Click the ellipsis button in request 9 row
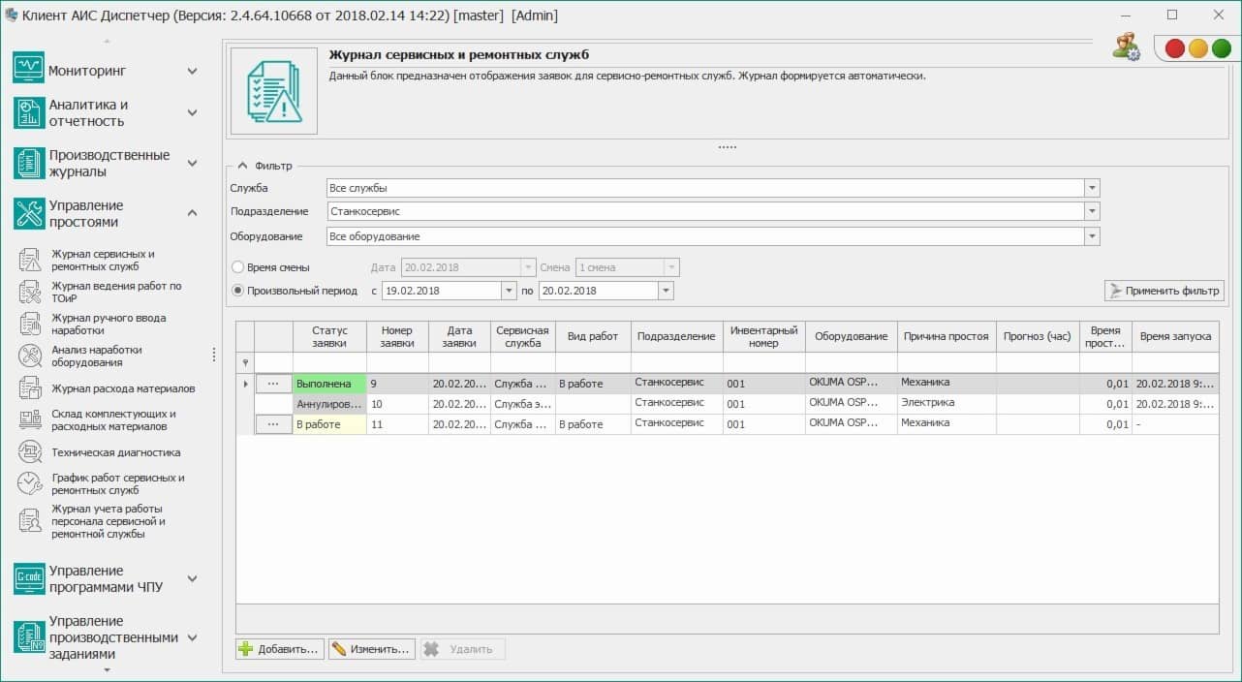This screenshot has height=682, width=1242. [x=273, y=384]
